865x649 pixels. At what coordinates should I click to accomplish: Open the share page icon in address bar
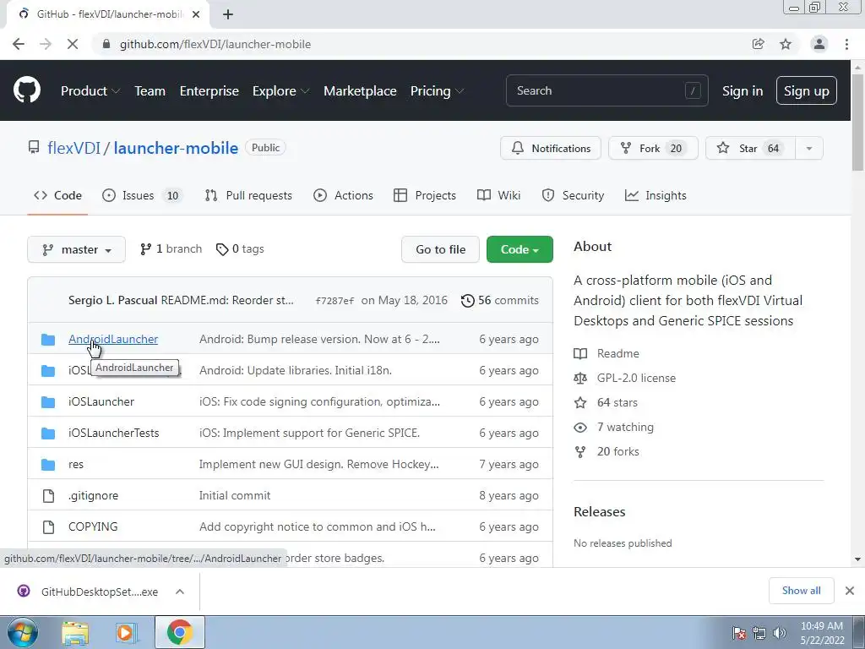click(x=758, y=44)
